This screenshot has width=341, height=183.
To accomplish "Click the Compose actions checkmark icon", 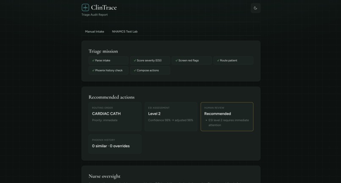I will point(135,70).
